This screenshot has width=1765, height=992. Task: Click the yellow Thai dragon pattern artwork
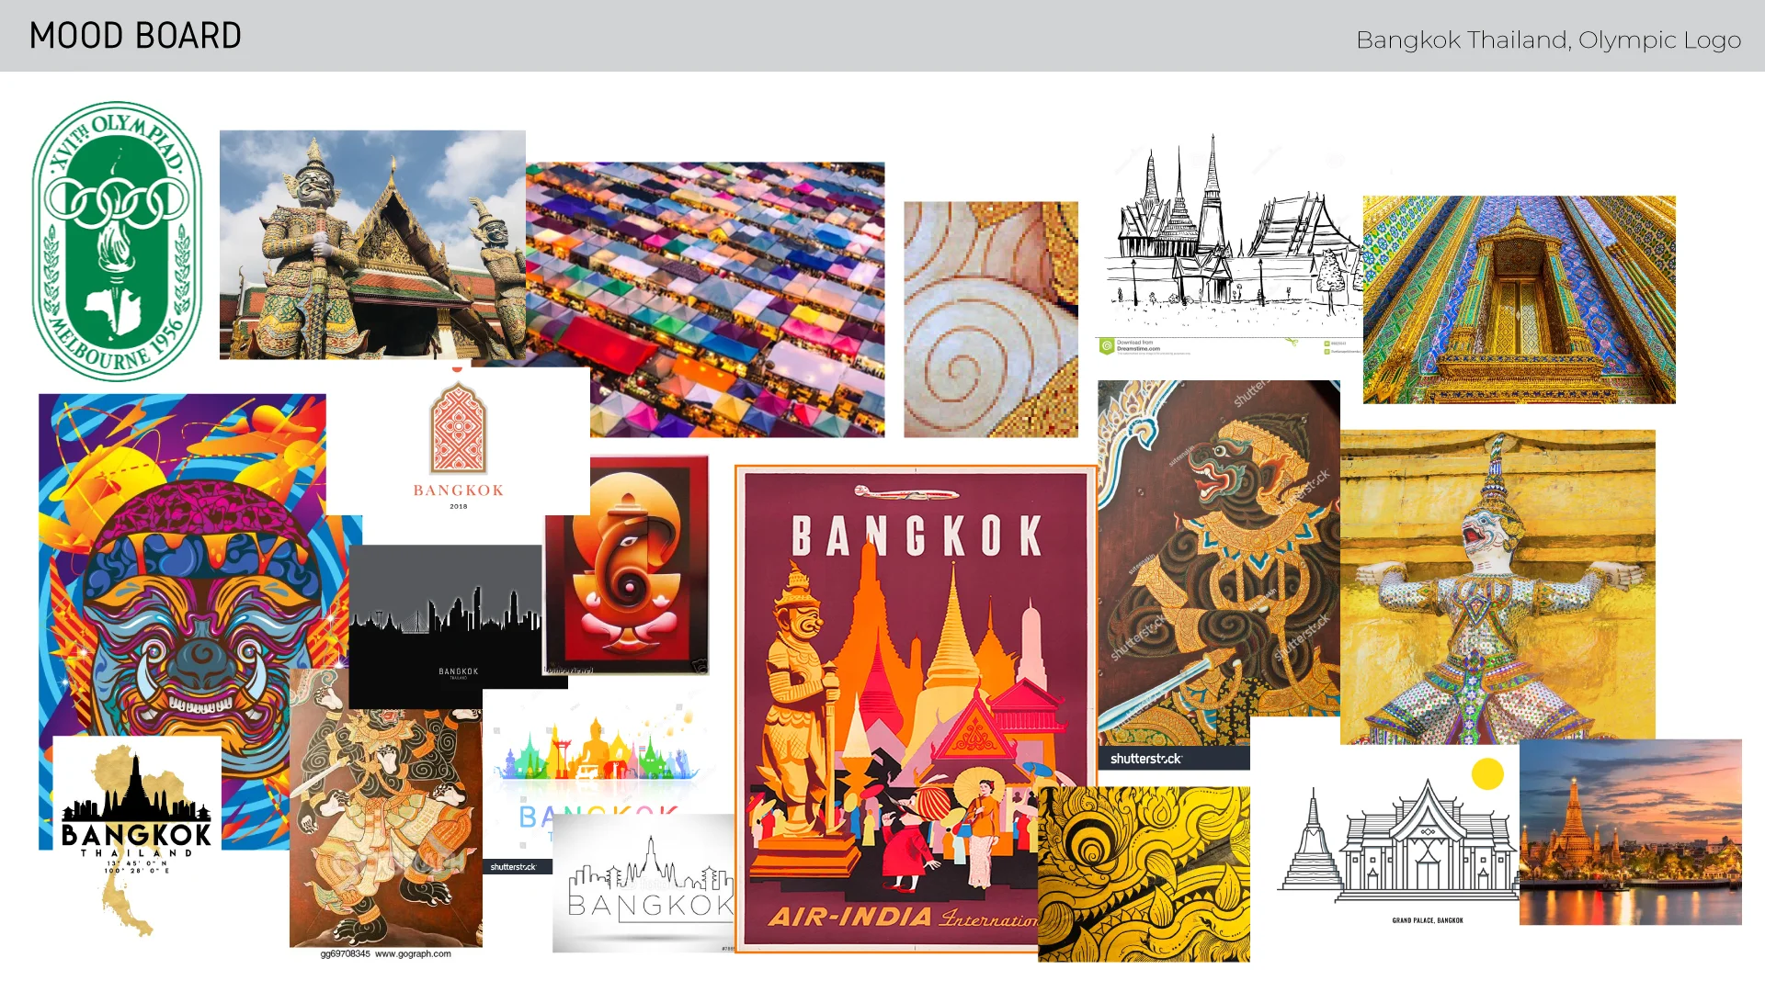pos(1144,874)
